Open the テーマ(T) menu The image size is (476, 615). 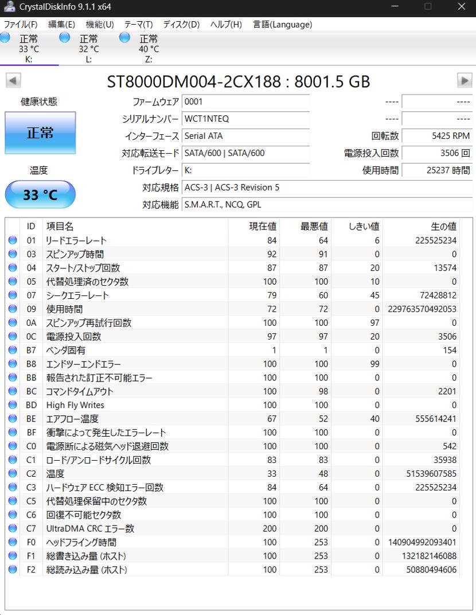[138, 24]
